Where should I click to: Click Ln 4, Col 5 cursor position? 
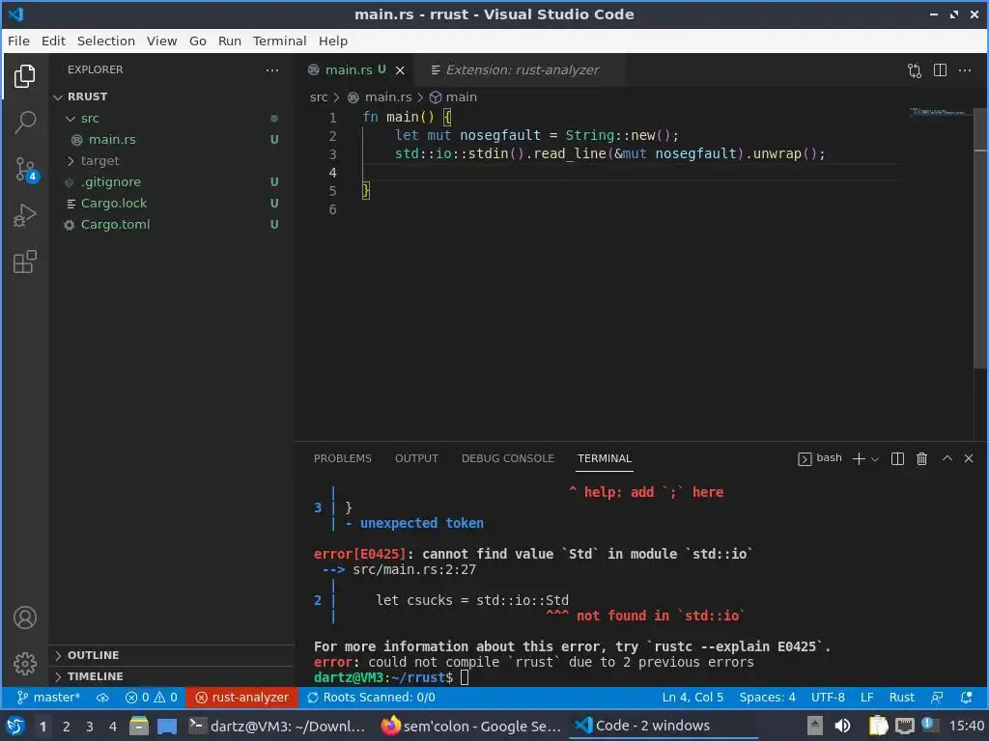tap(692, 697)
